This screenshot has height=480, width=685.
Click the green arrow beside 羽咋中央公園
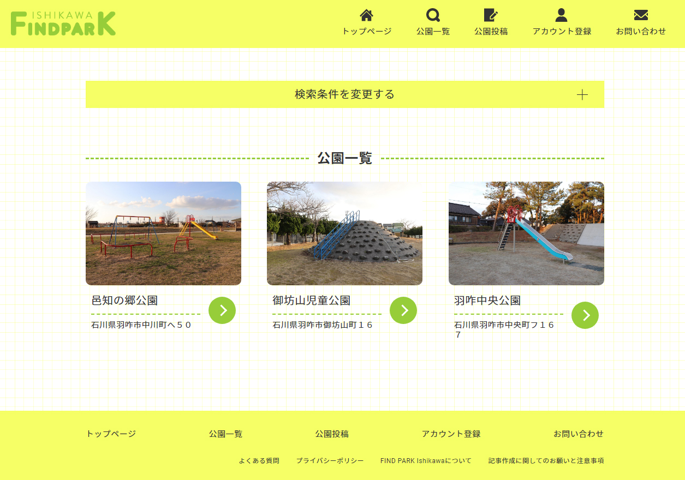(585, 315)
